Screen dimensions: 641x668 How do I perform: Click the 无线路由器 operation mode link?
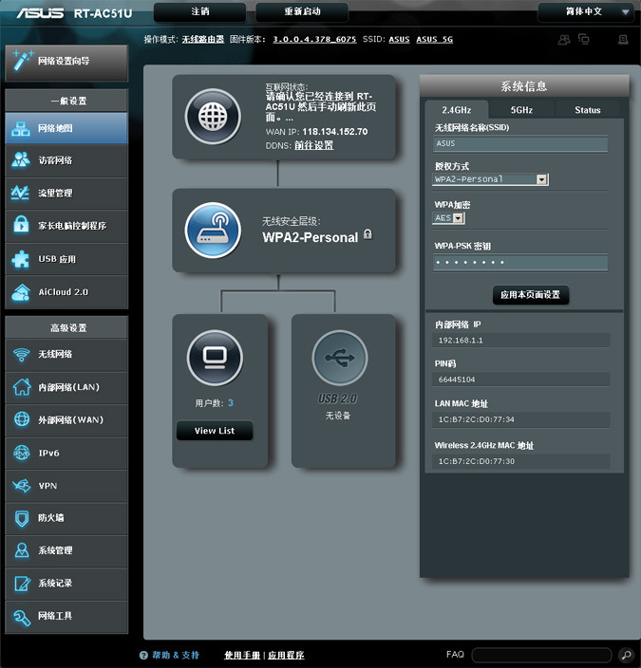click(x=203, y=39)
